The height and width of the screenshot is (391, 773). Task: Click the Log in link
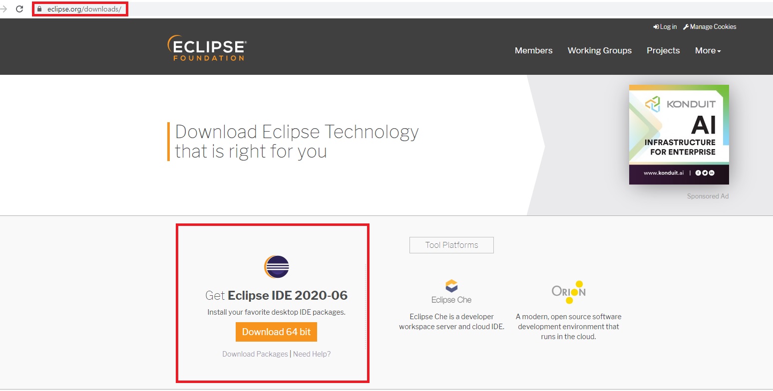665,27
